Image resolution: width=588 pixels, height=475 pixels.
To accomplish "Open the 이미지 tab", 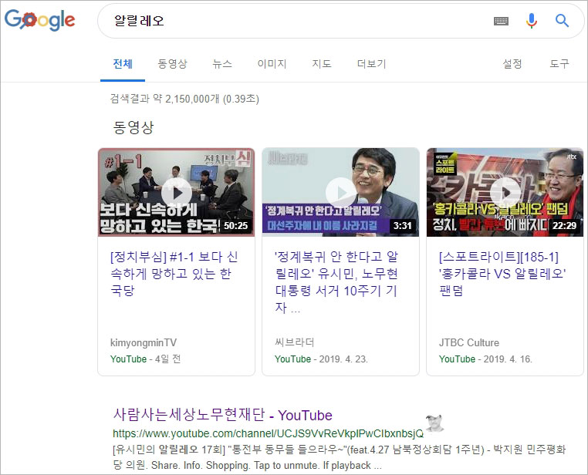I will 272,64.
